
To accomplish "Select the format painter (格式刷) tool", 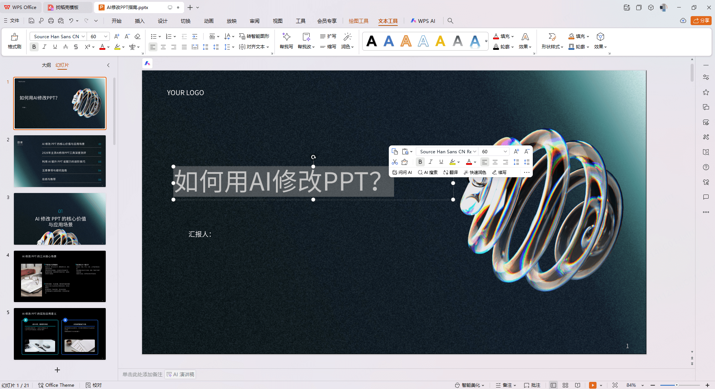I will coord(14,41).
